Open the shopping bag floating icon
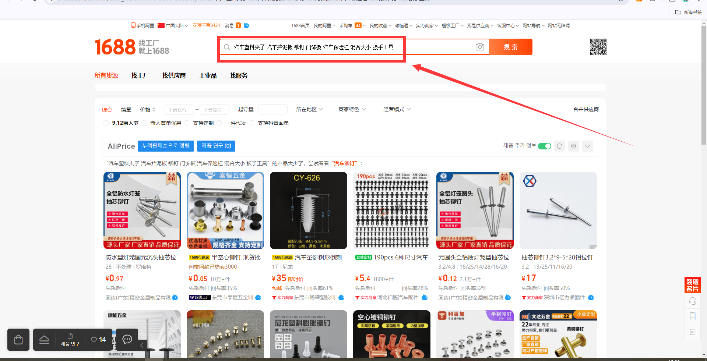 tap(18, 339)
